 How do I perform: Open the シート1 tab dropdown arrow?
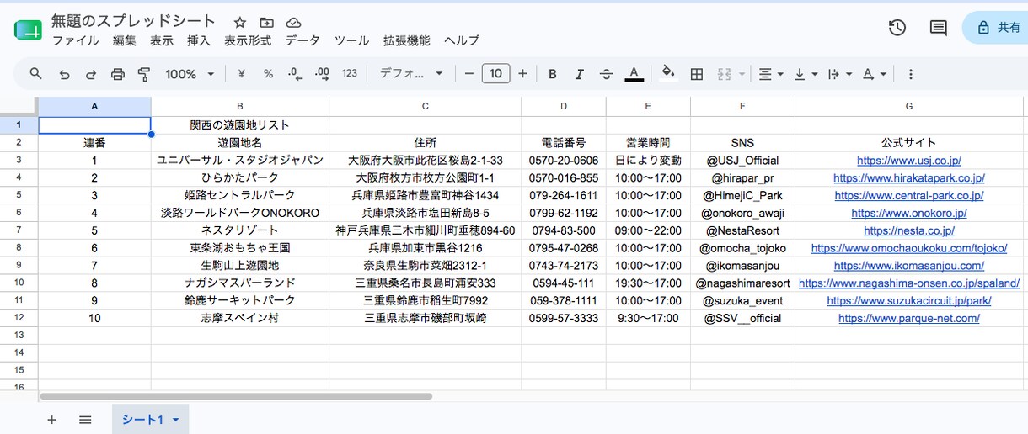(175, 419)
